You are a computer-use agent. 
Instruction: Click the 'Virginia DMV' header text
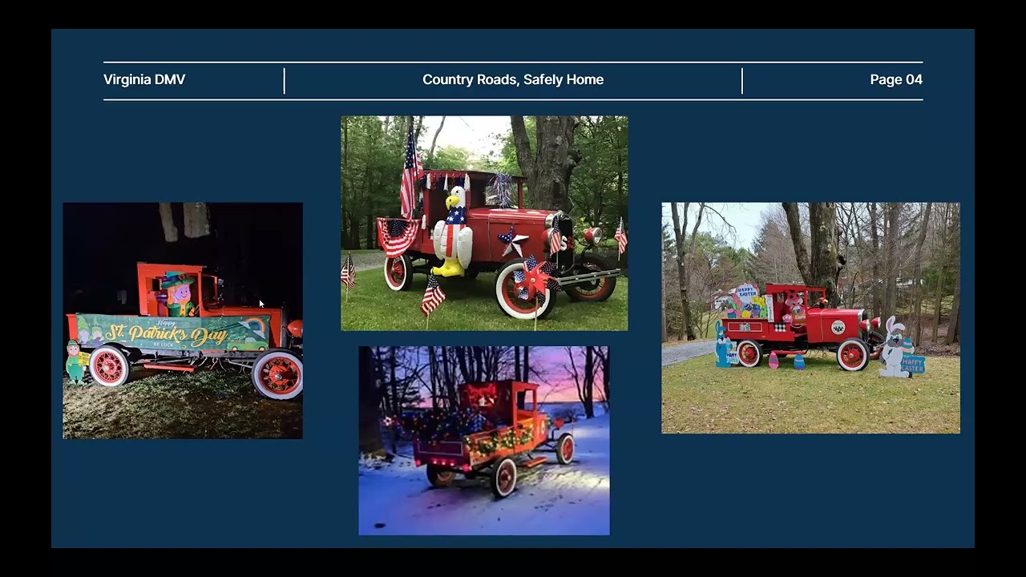(144, 80)
